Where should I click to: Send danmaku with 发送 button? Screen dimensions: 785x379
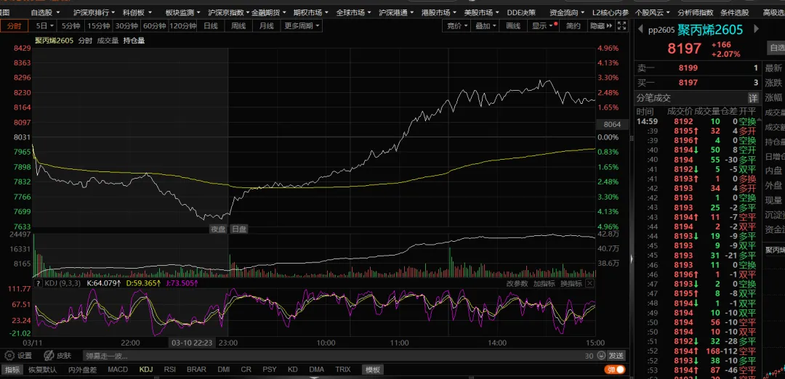tap(616, 356)
